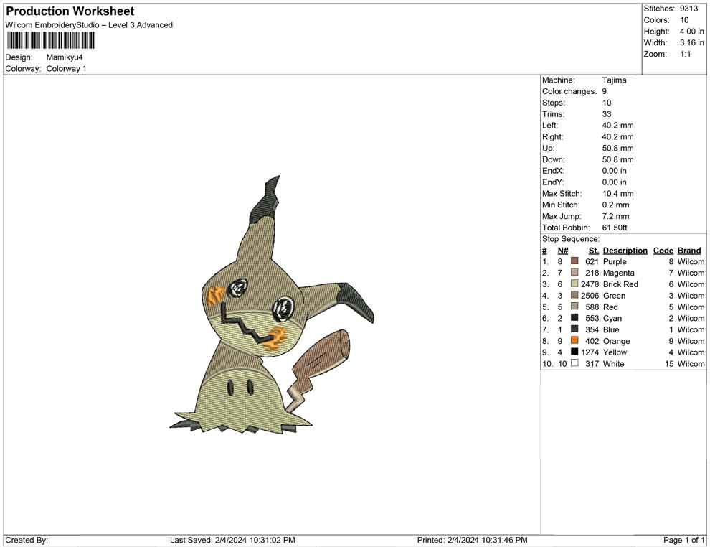Viewport: 710px width, 547px height.
Task: Click the width value '3.16 in'
Action: pos(691,42)
